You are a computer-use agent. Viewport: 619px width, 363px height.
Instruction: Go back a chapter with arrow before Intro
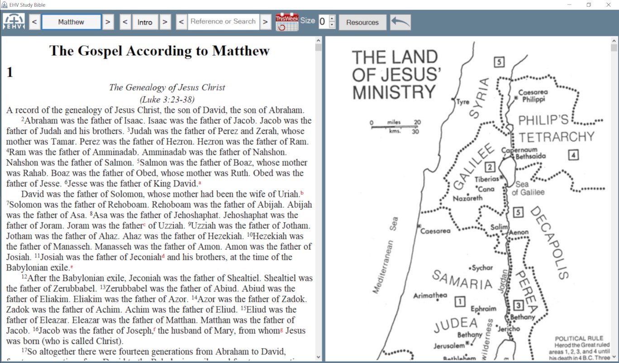coord(125,21)
